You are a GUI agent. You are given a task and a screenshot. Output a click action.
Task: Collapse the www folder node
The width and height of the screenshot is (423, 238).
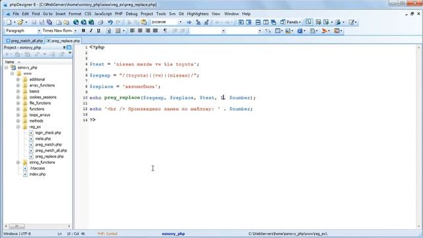[x=12, y=73]
